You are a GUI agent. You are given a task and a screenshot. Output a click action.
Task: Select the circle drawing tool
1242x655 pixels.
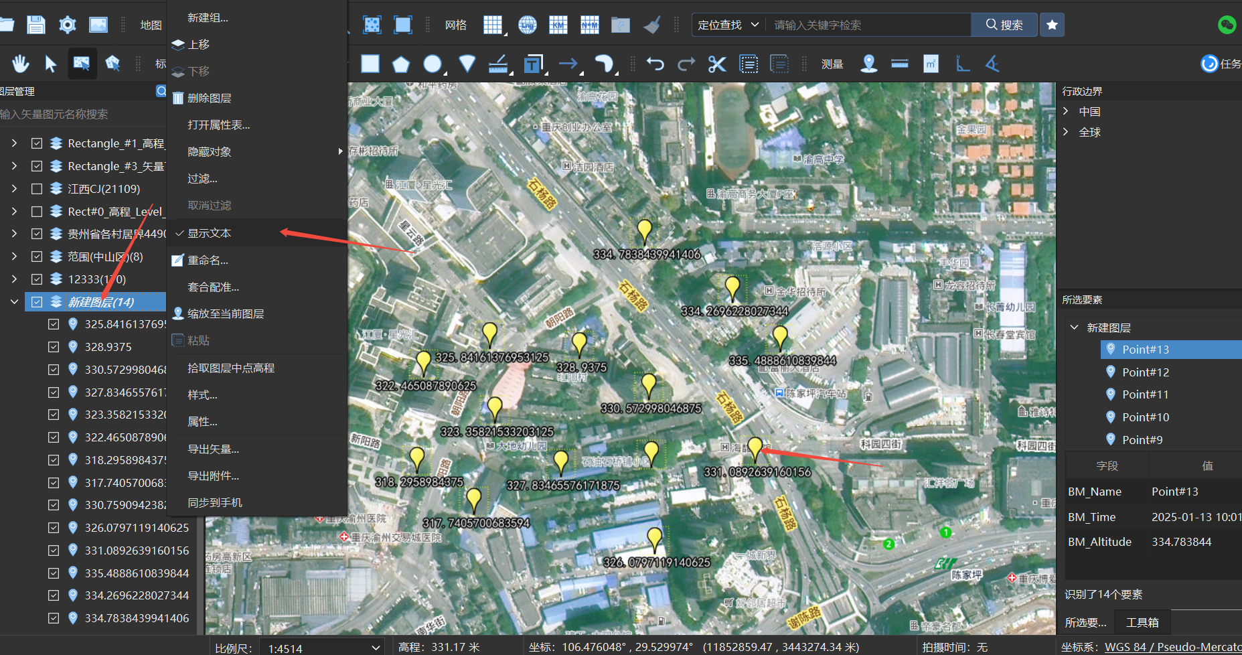click(432, 64)
